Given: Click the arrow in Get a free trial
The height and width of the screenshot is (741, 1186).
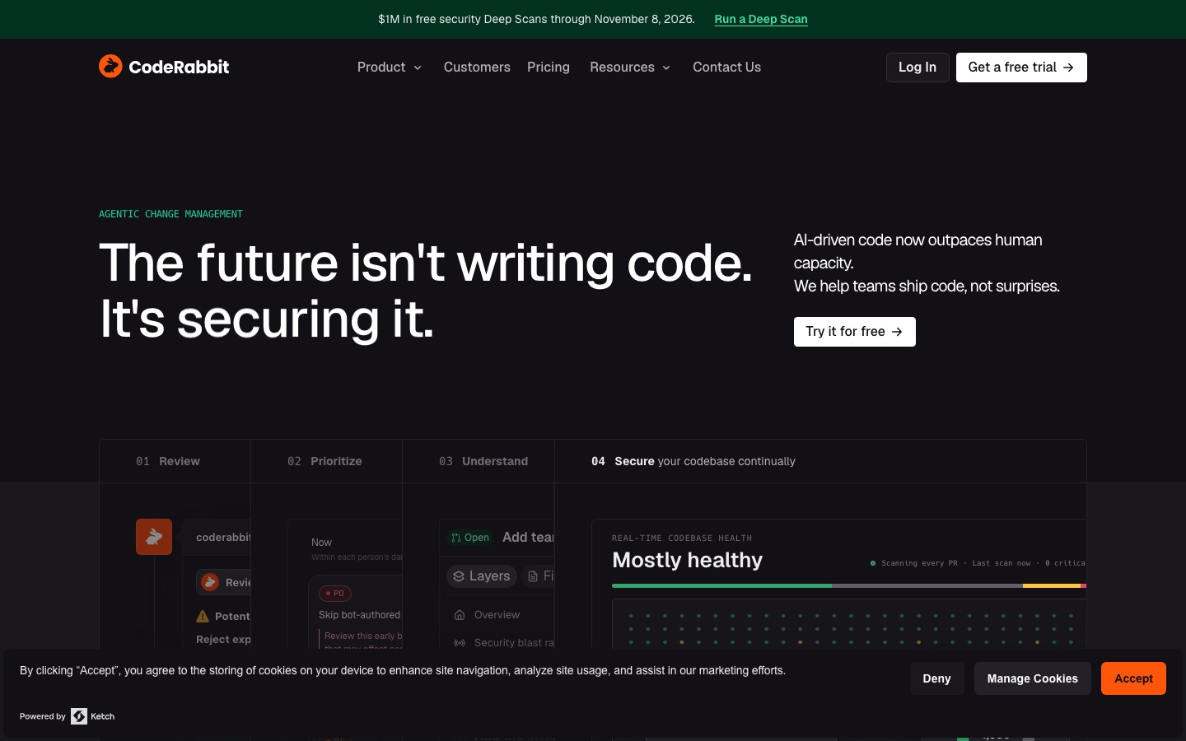Looking at the screenshot, I should coord(1068,68).
